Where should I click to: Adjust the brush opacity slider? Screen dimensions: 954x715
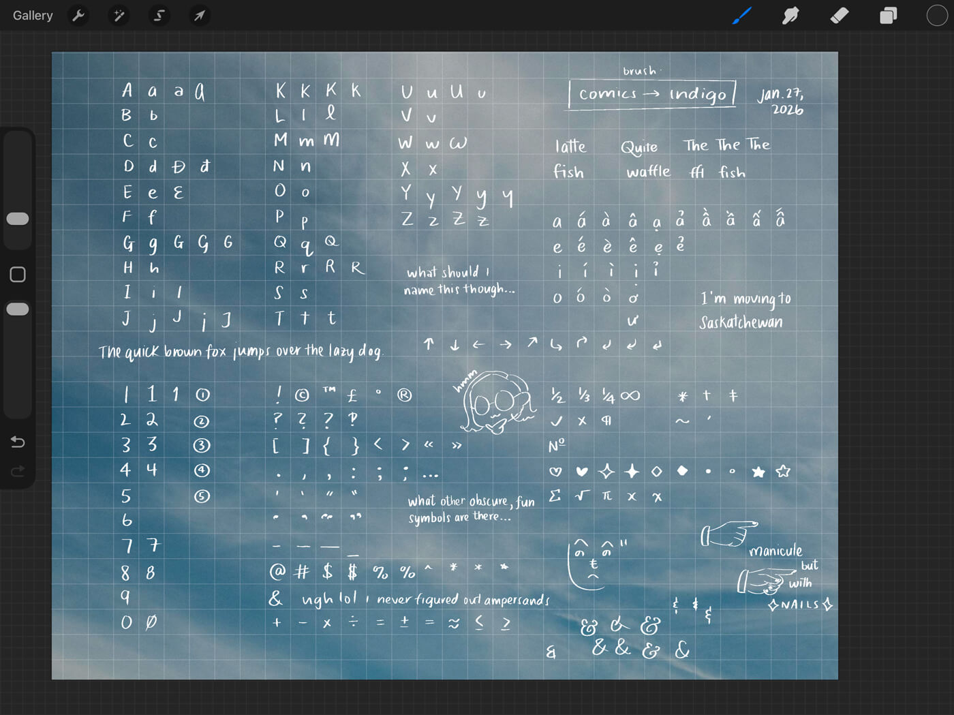click(18, 308)
